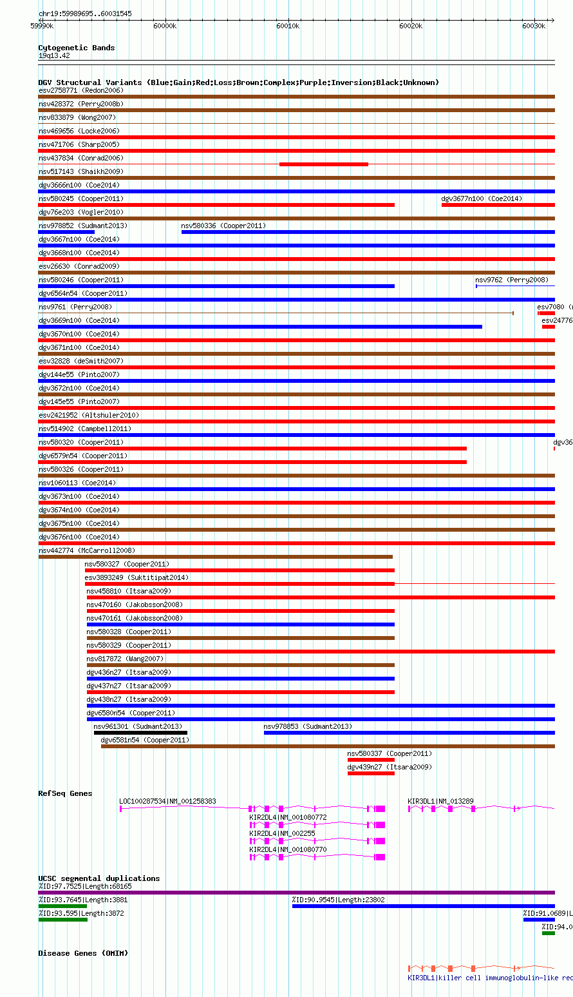The height and width of the screenshot is (997, 573).
Task: Click the nsv833879 (Wong2007) label
Action: [77, 117]
